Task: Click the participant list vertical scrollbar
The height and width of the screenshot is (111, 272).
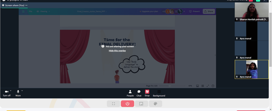Action: pos(270,40)
